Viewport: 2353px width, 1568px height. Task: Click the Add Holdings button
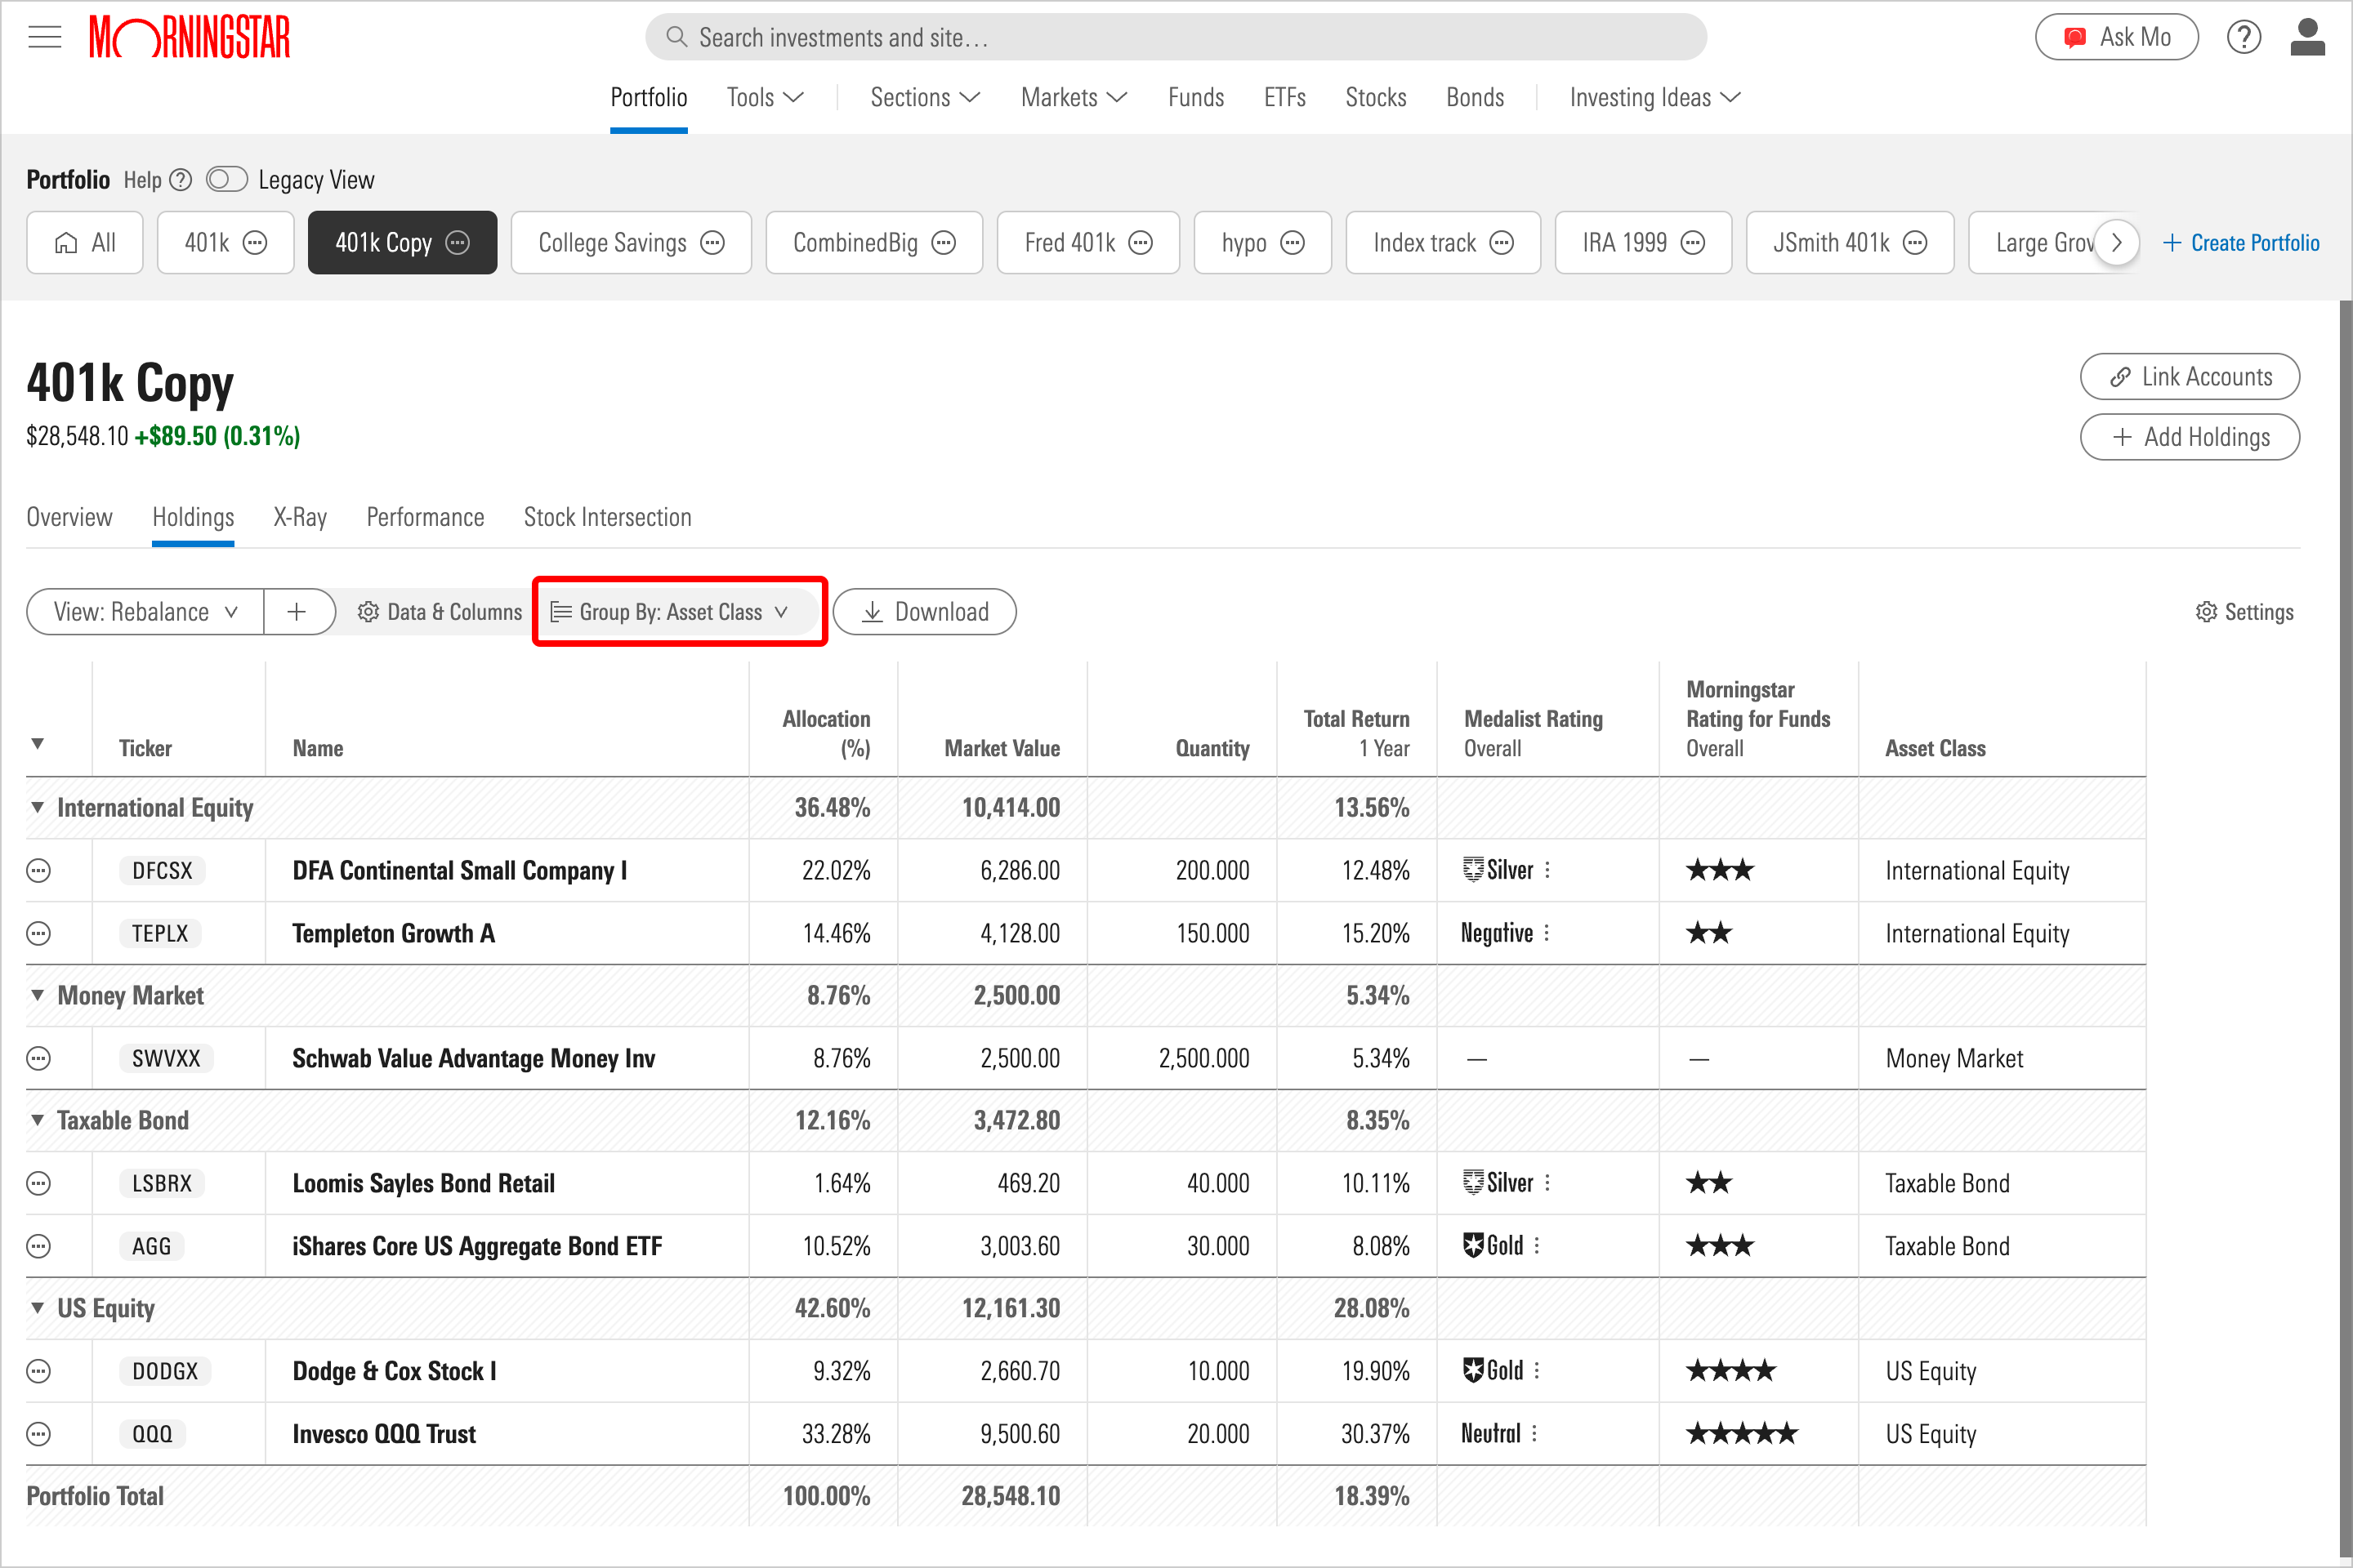click(2190, 438)
